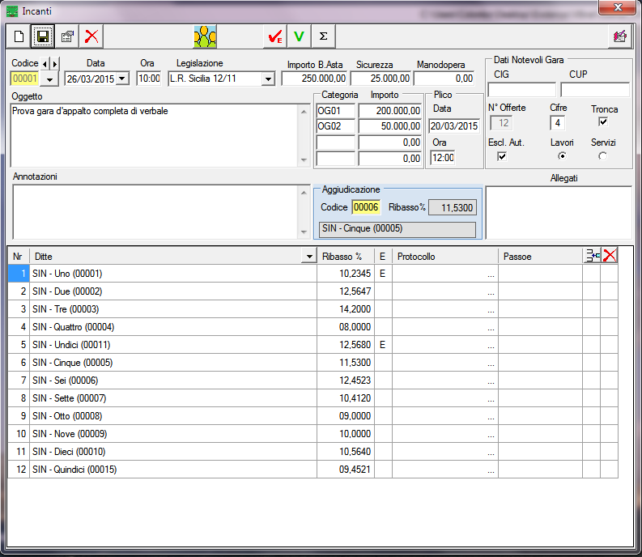The image size is (642, 557).
Task: Click the red X delete toolbar icon
Action: point(91,36)
